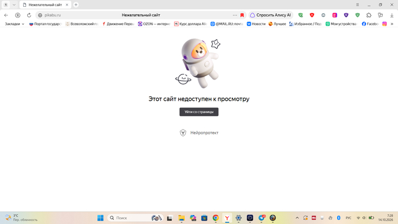
Task: Click the pink square extension icon
Action: tap(335, 15)
